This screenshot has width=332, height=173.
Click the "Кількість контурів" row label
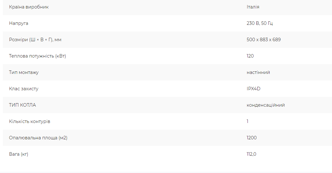click(30, 121)
